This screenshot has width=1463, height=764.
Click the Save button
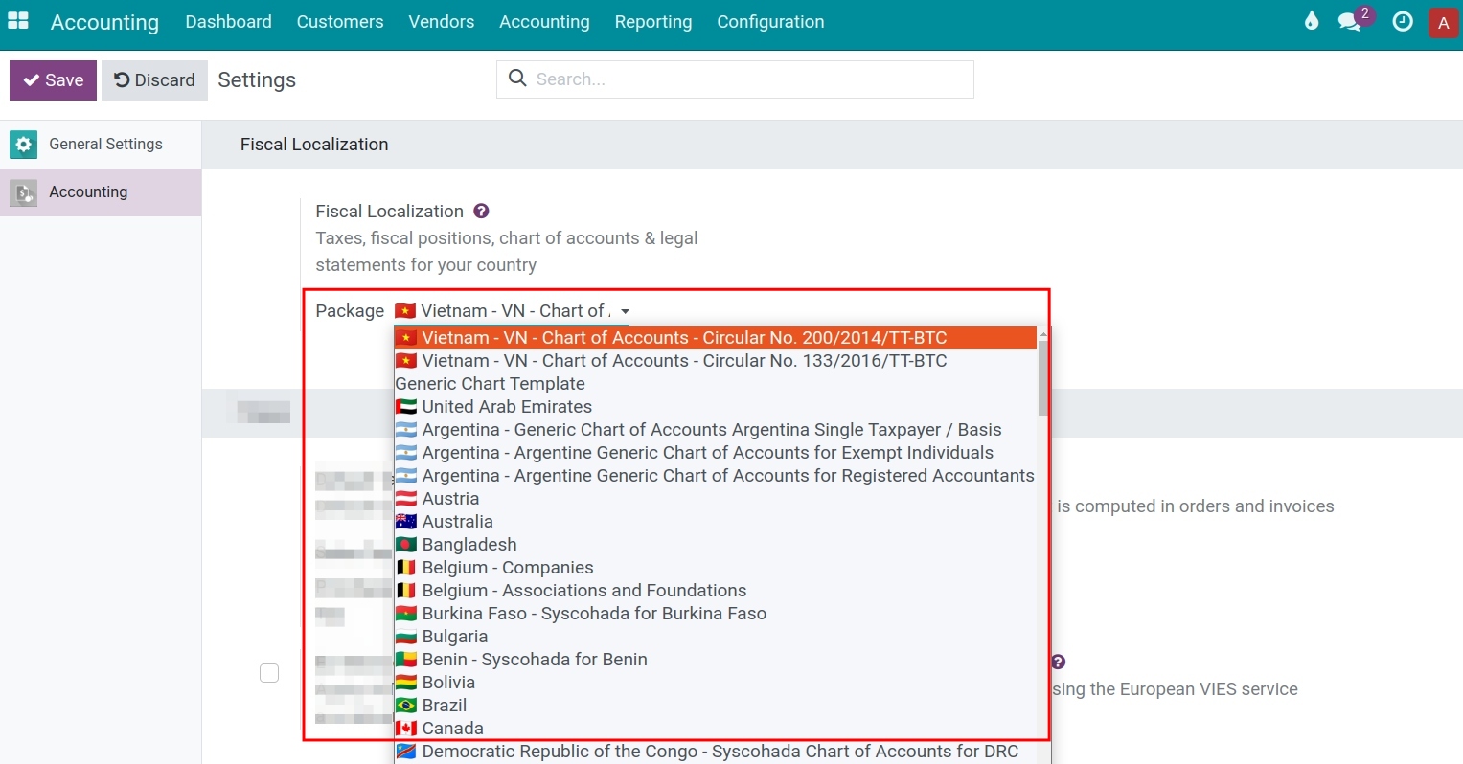point(53,80)
